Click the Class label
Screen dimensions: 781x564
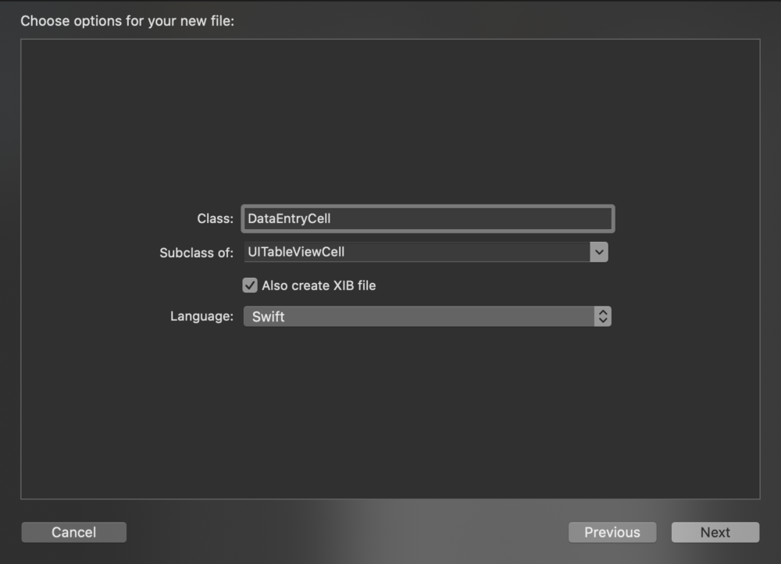216,218
